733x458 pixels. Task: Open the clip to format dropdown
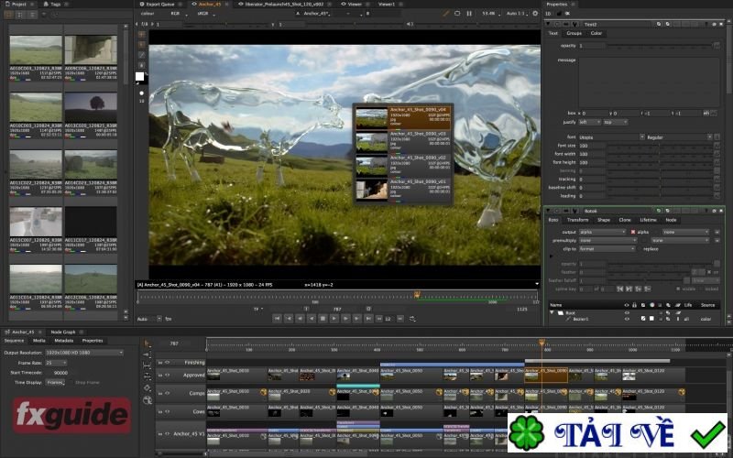(x=606, y=248)
